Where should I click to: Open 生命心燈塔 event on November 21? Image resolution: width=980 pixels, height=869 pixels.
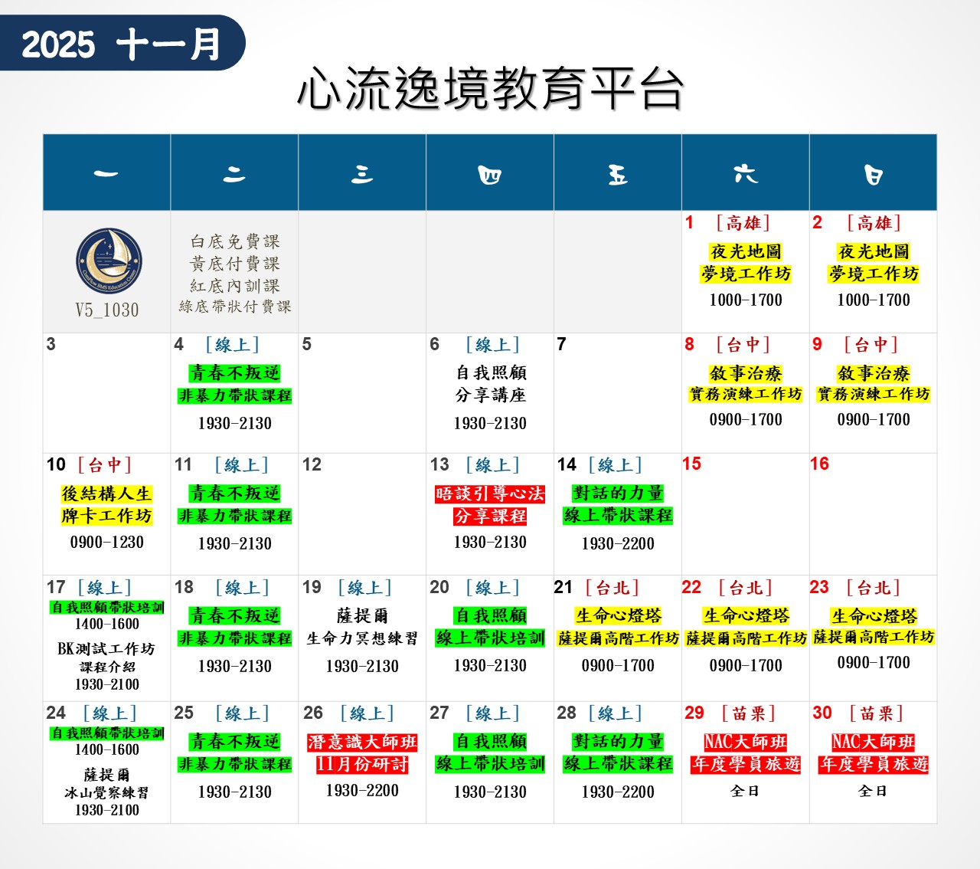click(x=618, y=616)
